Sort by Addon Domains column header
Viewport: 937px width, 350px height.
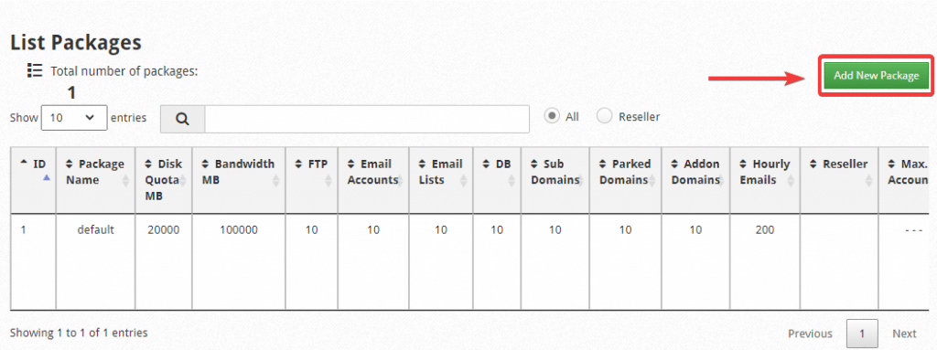[x=695, y=172]
